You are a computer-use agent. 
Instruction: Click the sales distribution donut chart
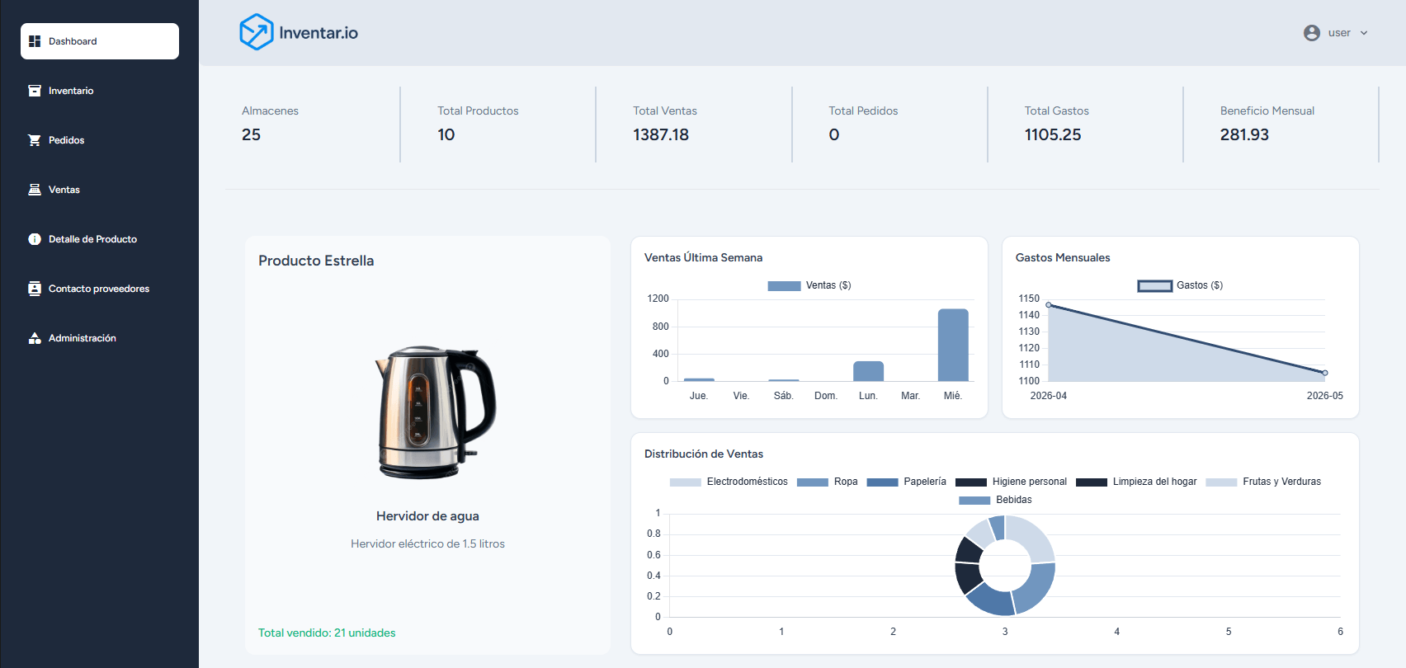[x=1005, y=566]
